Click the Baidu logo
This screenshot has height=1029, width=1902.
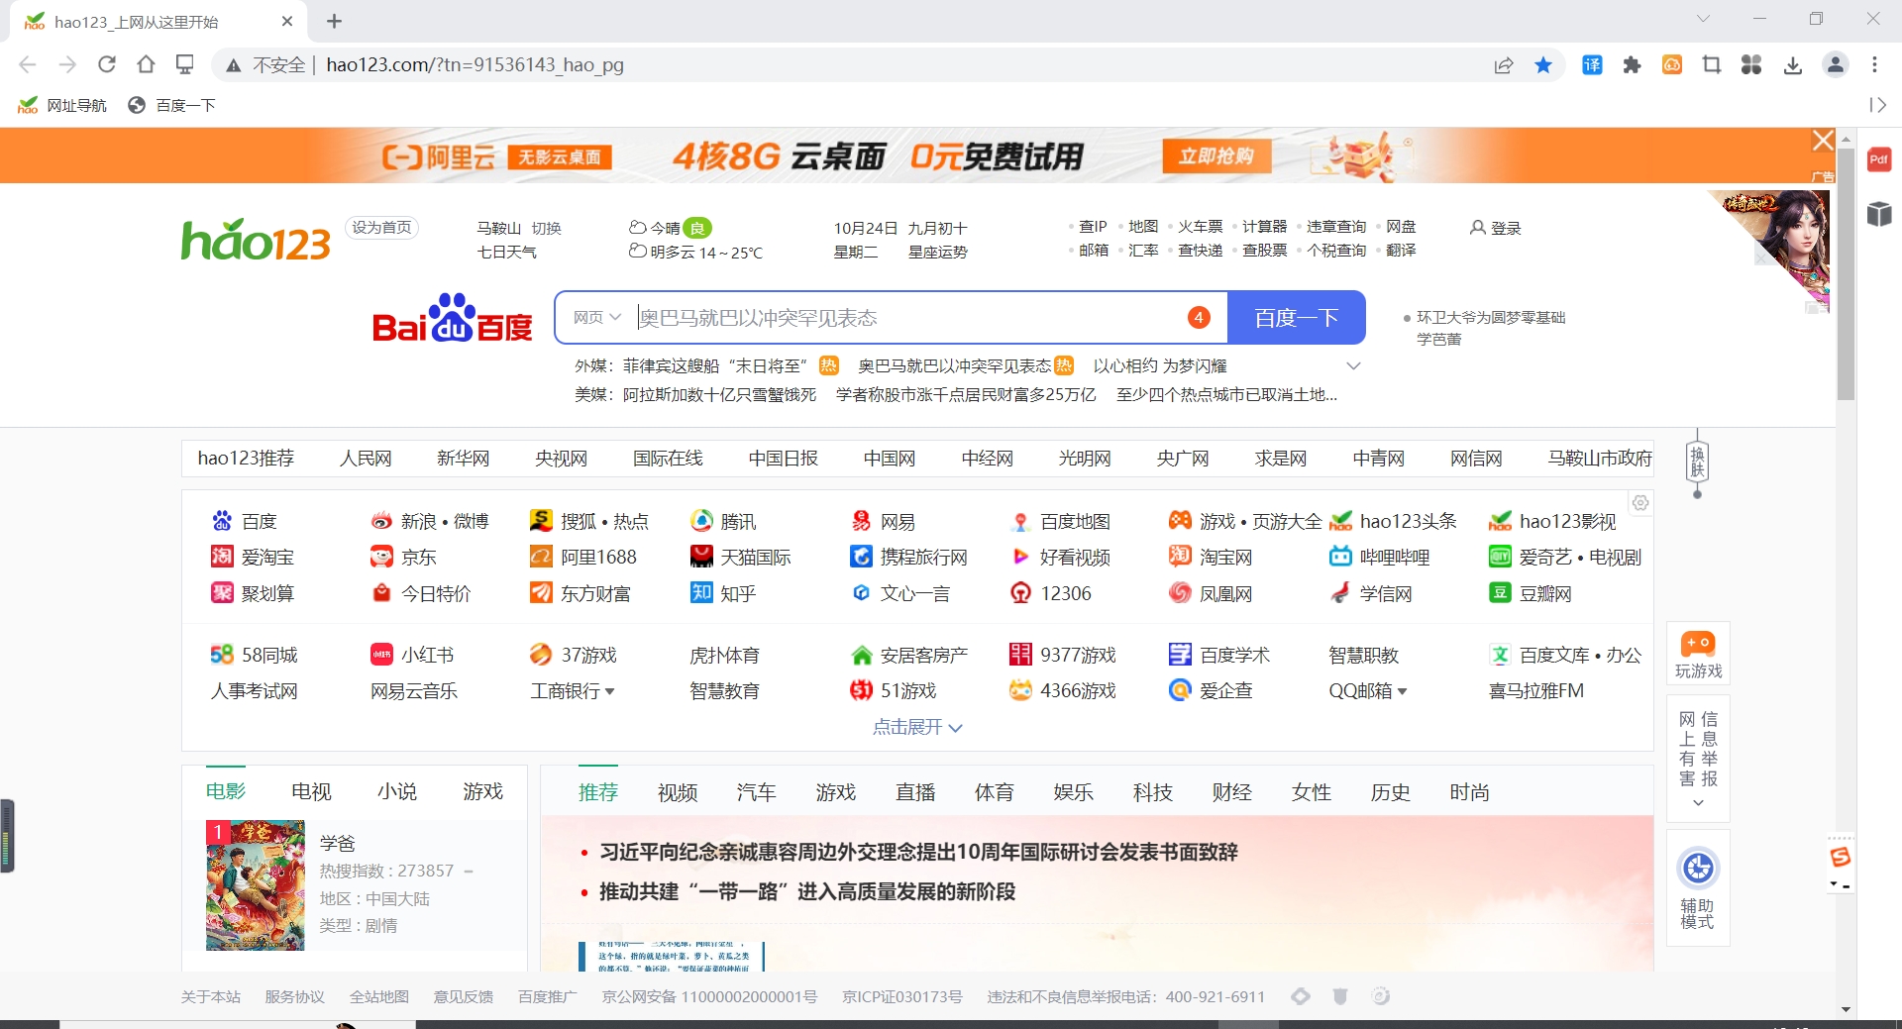[x=453, y=318]
